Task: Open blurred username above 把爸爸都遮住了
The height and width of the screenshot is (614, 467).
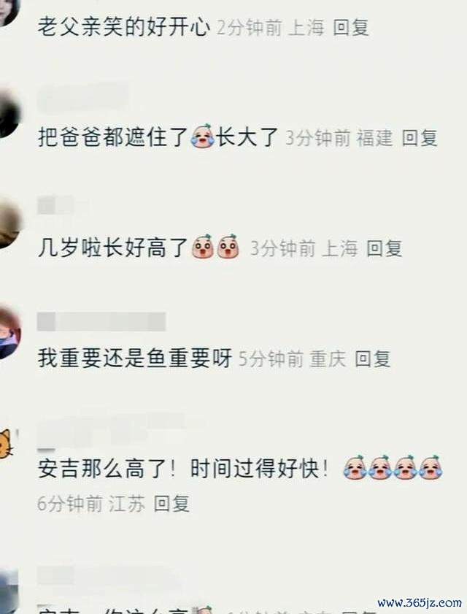Action: click(83, 98)
